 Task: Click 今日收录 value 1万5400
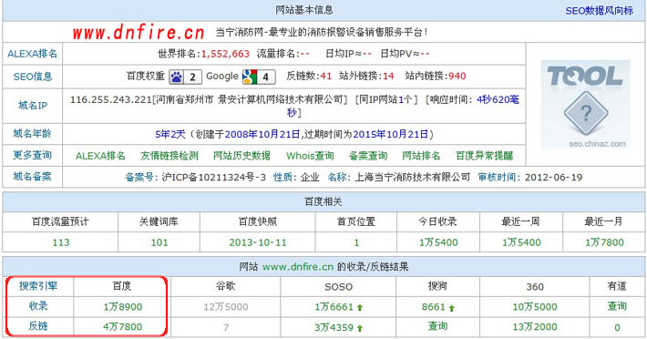click(x=438, y=242)
